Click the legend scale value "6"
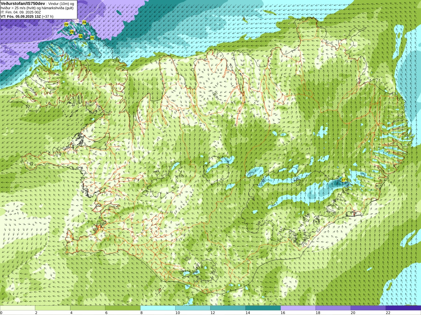421x315 pixels. click(106, 313)
